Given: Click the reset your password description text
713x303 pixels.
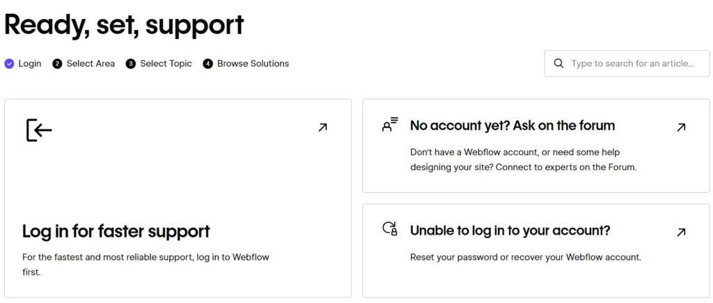Looking at the screenshot, I should point(525,257).
